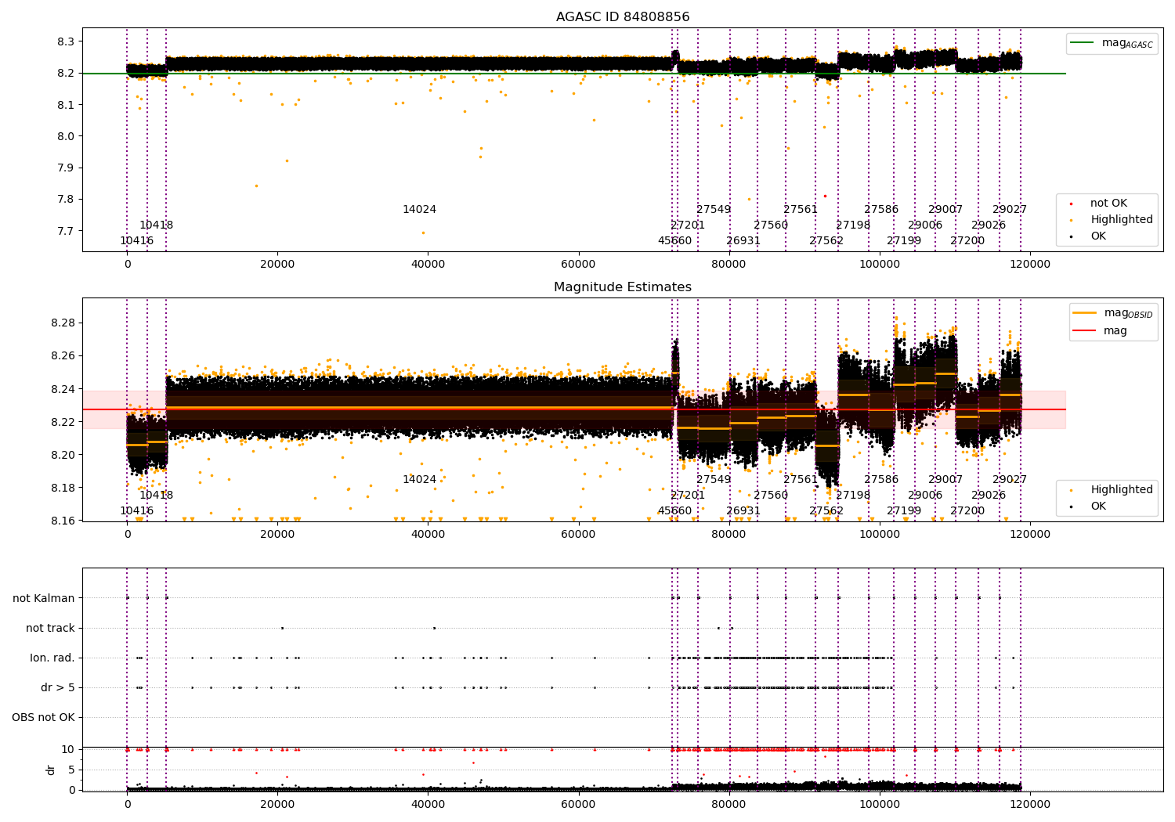The width and height of the screenshot is (1175, 822).
Task: Click the '10' tick on the dr axis
Action: point(68,749)
